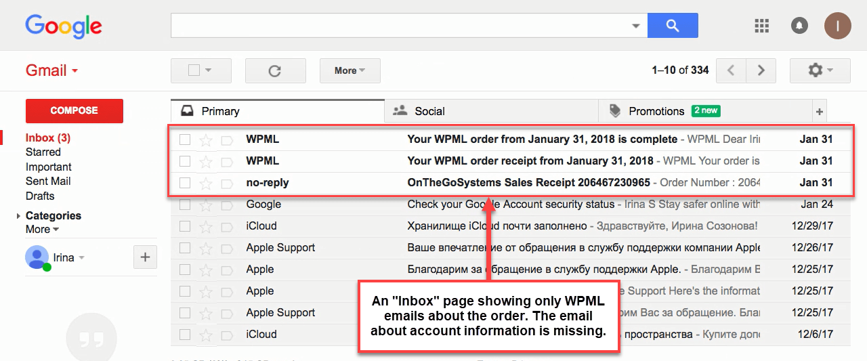
Task: Mark iCloud 12/29/17 email as important
Action: 227,226
